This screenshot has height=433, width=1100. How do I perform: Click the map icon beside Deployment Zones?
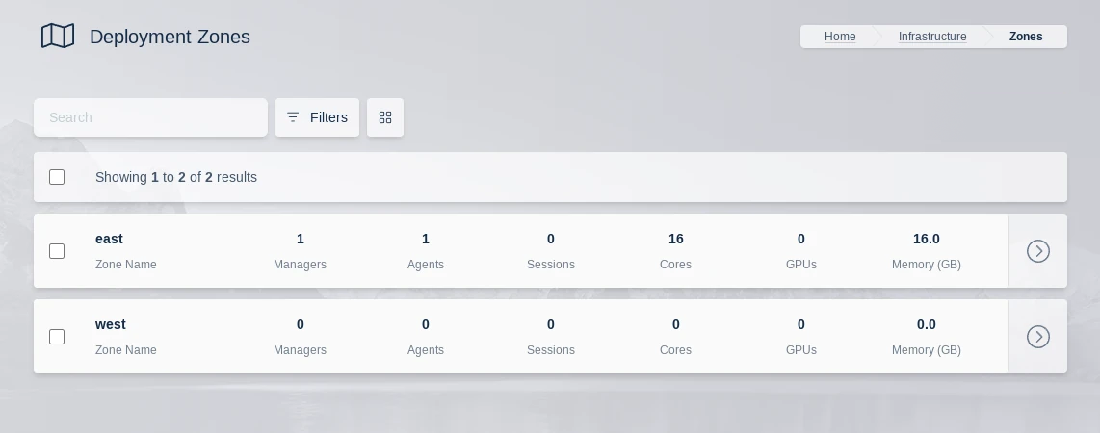(58, 37)
